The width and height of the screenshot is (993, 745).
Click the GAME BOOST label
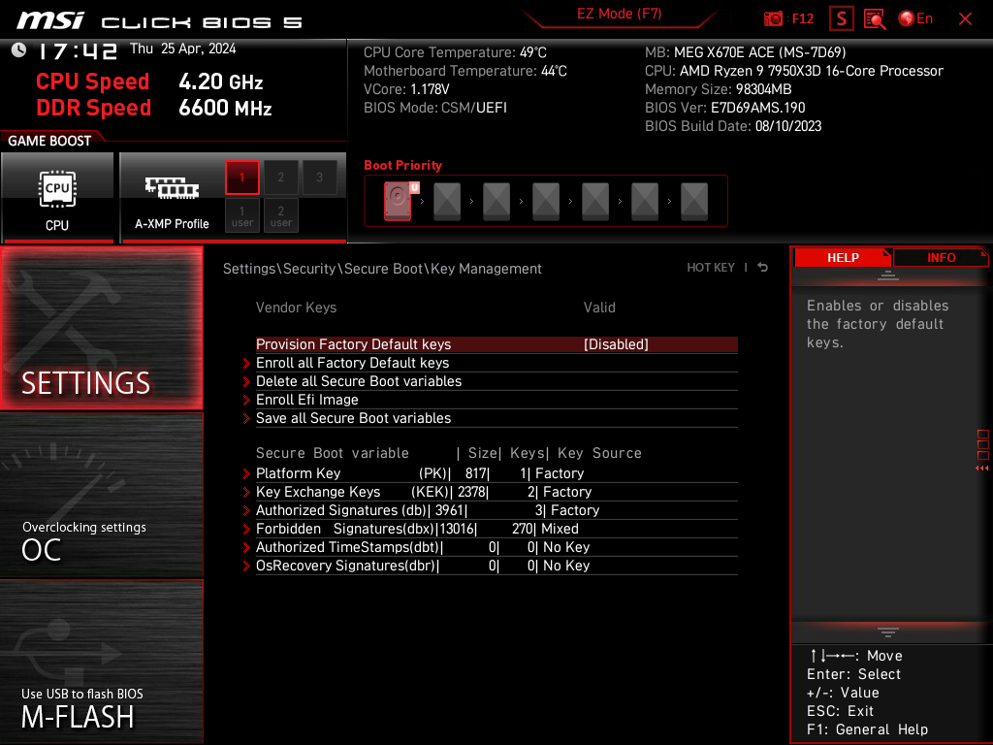(49, 141)
